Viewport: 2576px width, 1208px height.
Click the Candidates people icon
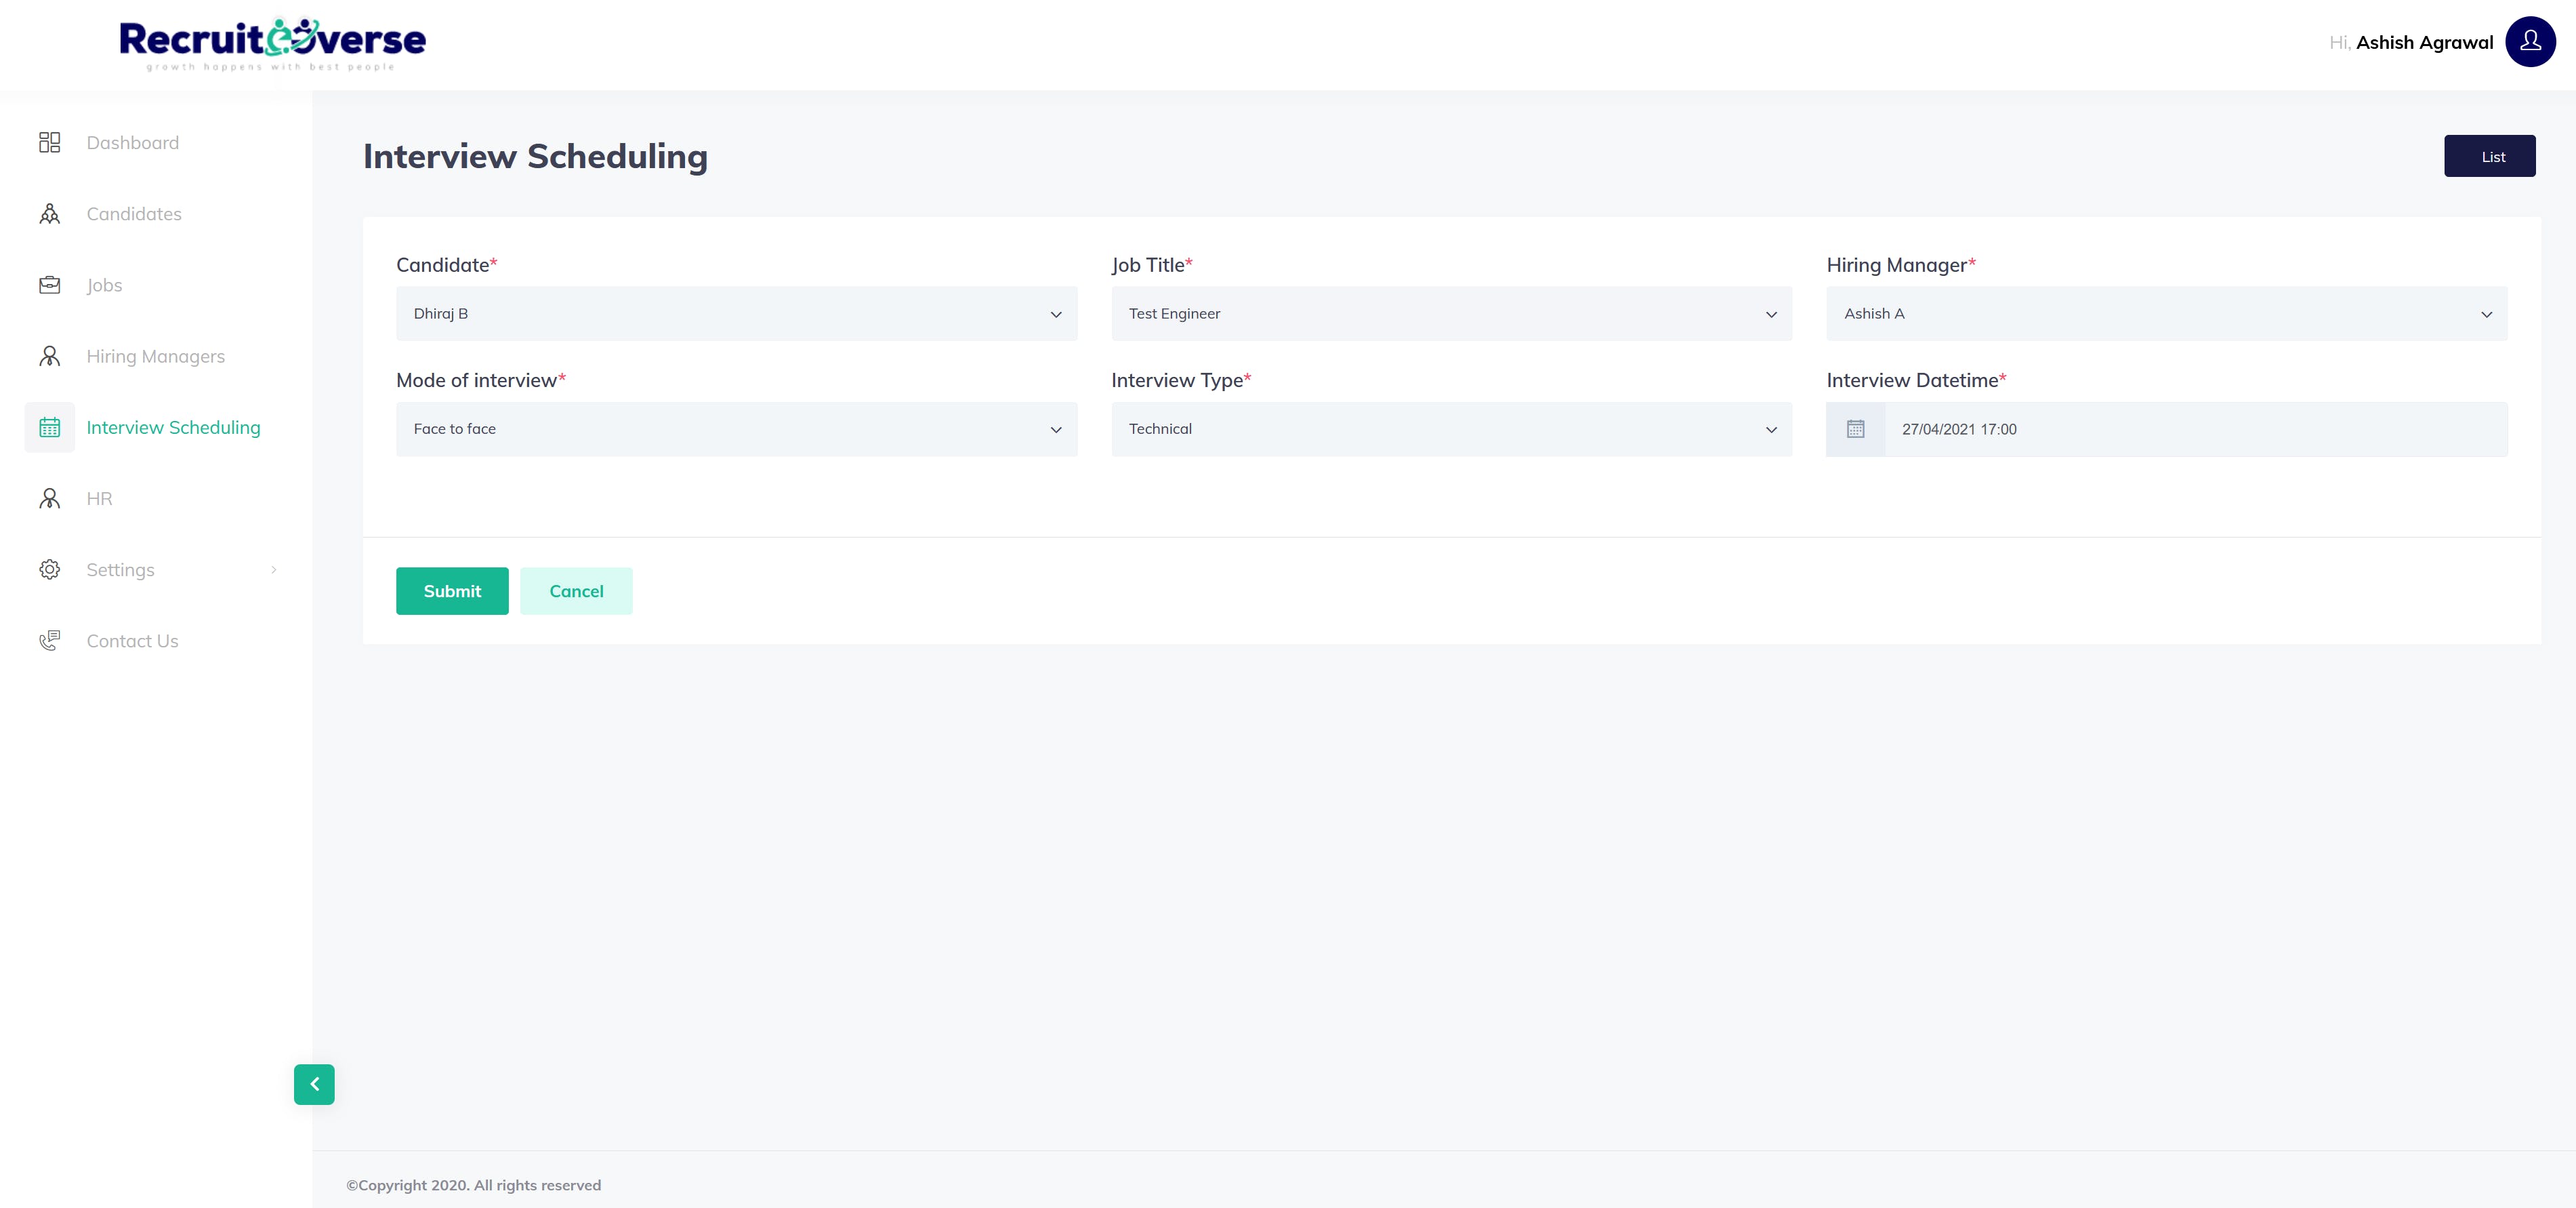[x=49, y=214]
